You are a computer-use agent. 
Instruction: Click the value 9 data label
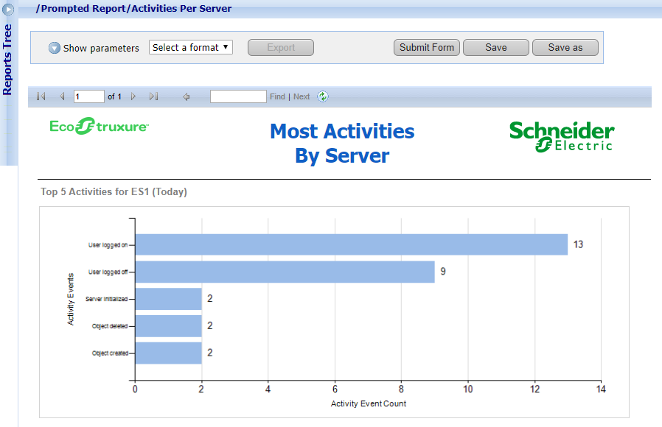[x=443, y=272]
